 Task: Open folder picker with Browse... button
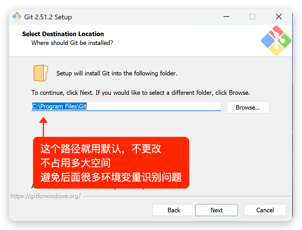coord(248,107)
